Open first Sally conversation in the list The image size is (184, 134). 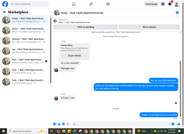pos(25,71)
